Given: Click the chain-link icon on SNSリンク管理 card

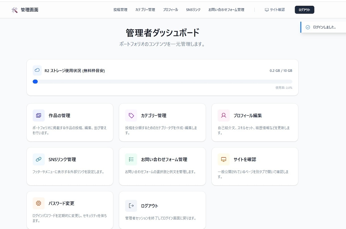Looking at the screenshot, I should coord(39,159).
